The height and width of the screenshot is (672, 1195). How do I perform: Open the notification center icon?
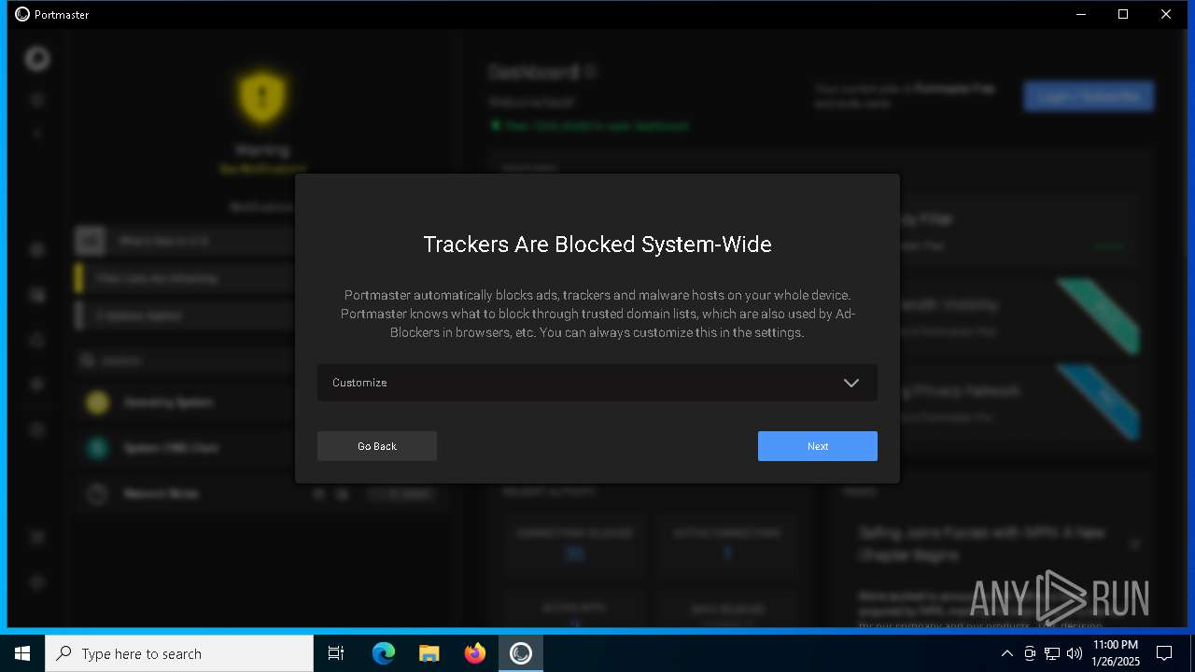(x=1164, y=653)
